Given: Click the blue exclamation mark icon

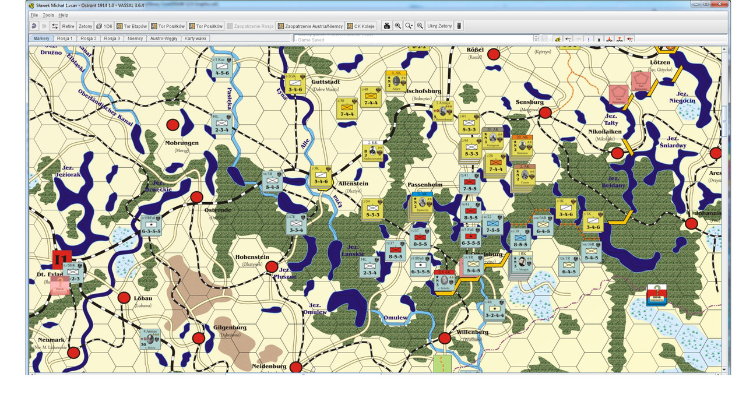Looking at the screenshot, I should tap(589, 40).
